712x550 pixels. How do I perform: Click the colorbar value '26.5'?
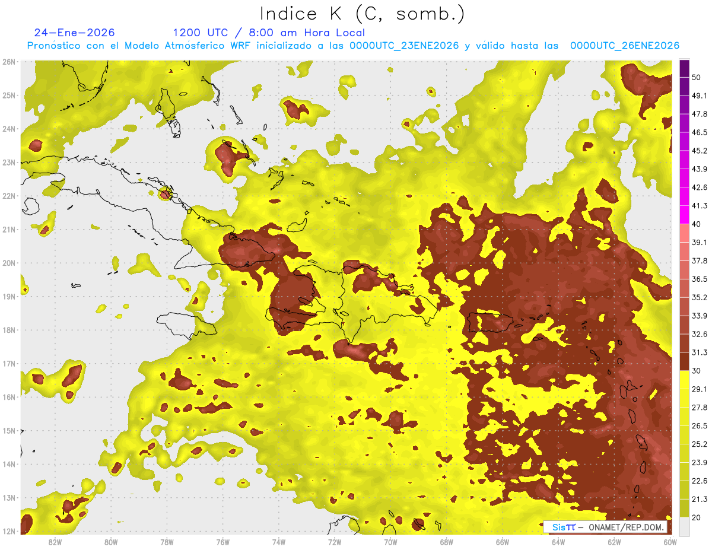coord(700,426)
